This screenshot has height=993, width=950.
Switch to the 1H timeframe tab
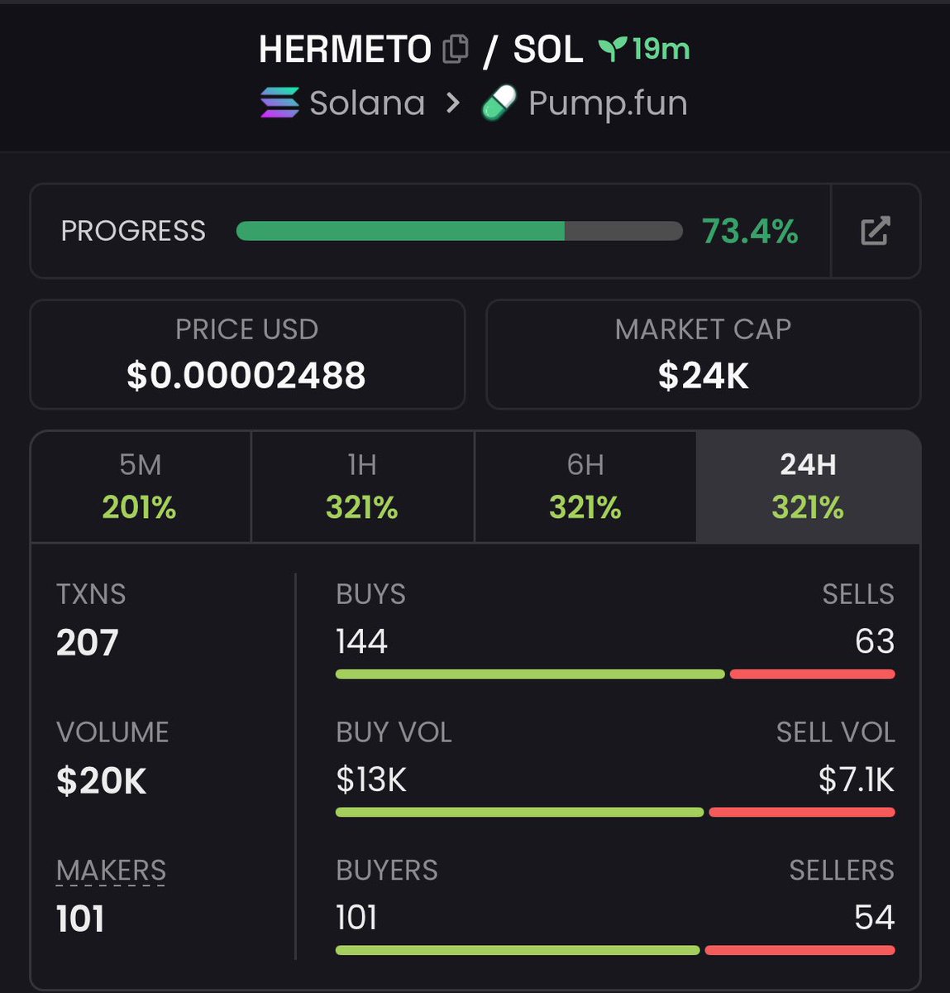pyautogui.click(x=362, y=487)
